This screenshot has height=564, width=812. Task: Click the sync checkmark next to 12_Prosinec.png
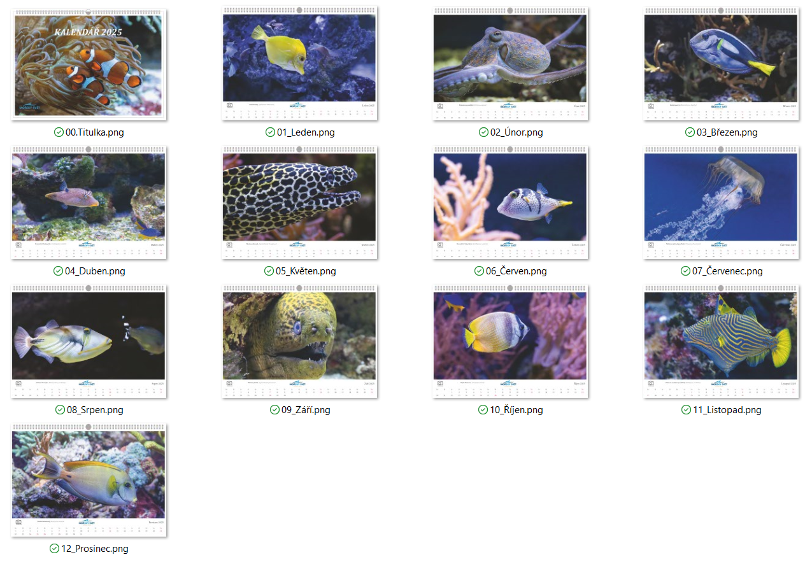coord(55,549)
